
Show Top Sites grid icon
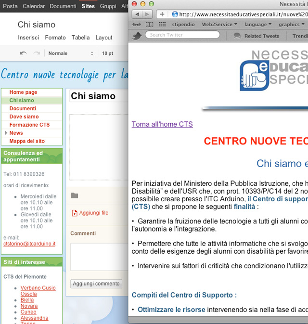tap(162, 25)
